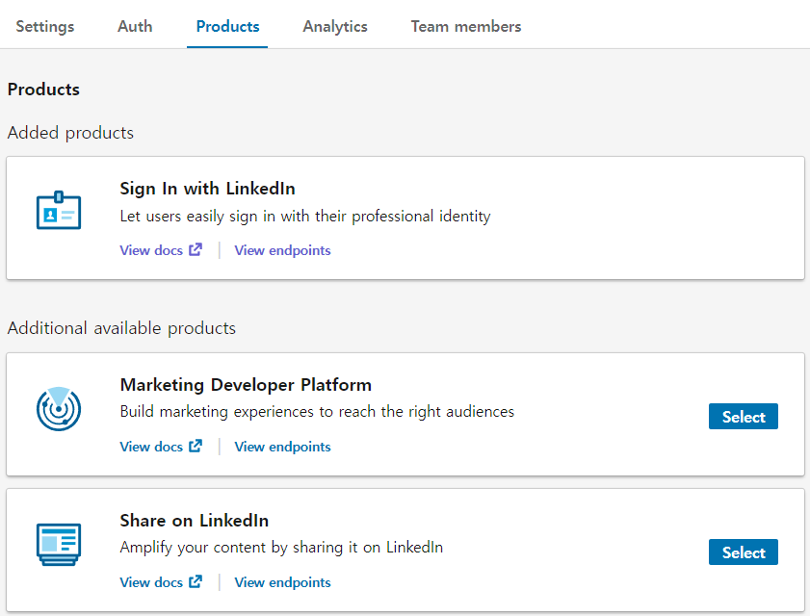Click the Marketing Developer Platform radar icon
This screenshot has width=810, height=616.
tap(58, 408)
